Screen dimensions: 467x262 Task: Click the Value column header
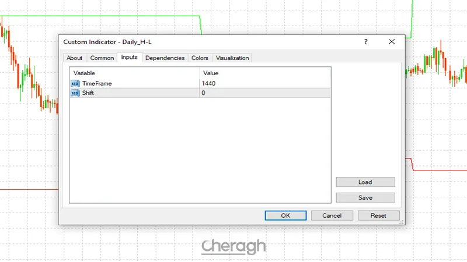264,73
